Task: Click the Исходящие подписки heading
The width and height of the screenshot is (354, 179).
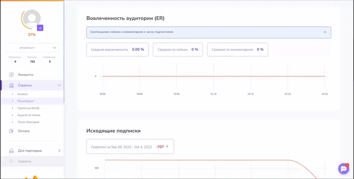Action: tap(113, 131)
